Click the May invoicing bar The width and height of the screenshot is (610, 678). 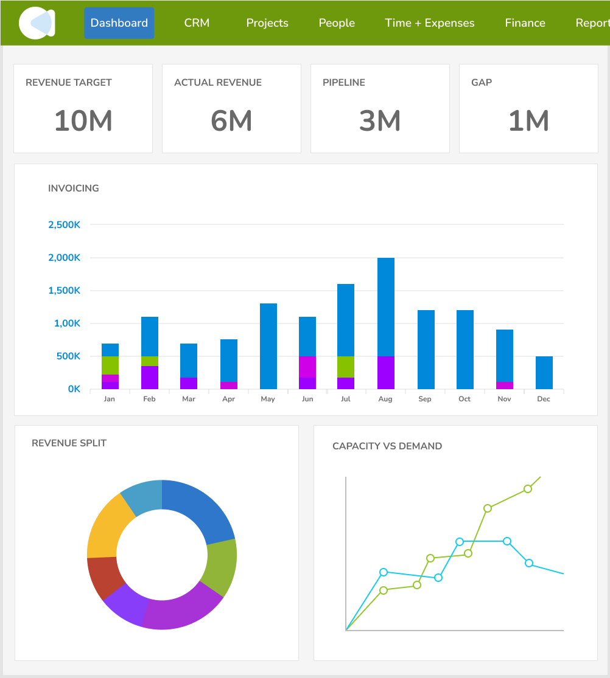pos(268,347)
